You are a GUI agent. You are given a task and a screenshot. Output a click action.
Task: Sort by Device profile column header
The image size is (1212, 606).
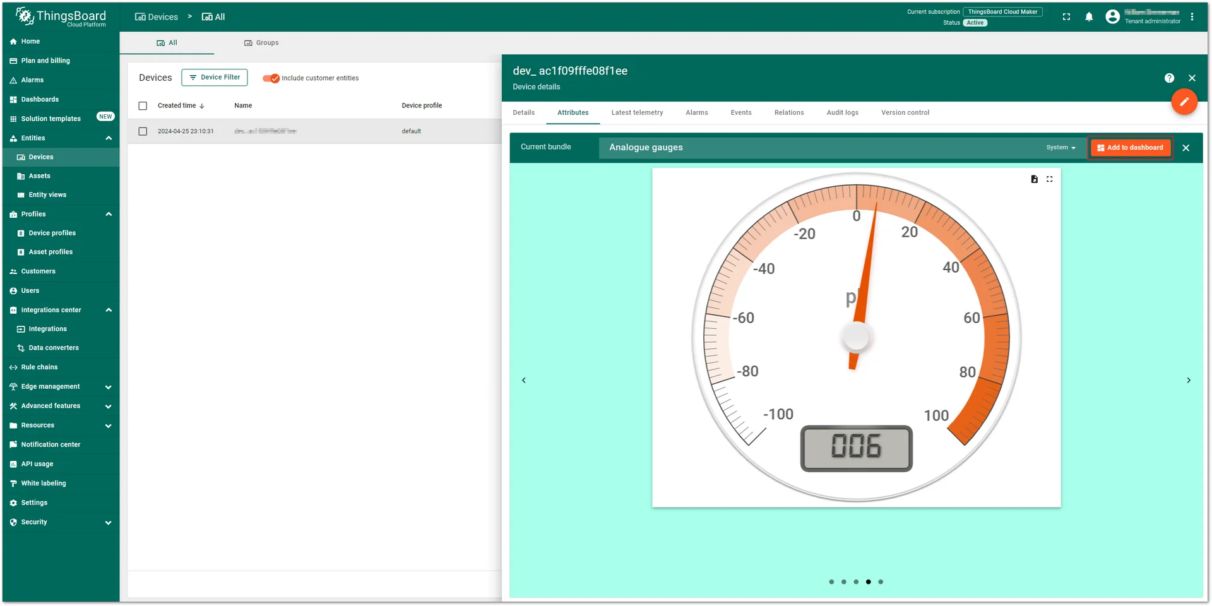pos(422,106)
